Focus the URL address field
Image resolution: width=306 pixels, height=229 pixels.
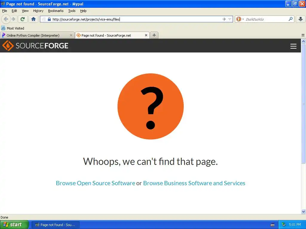coord(137,19)
